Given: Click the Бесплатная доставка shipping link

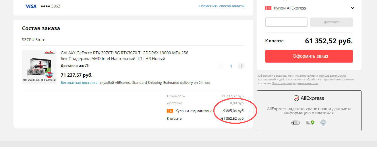Looking at the screenshot, I should pyautogui.click(x=80, y=83).
